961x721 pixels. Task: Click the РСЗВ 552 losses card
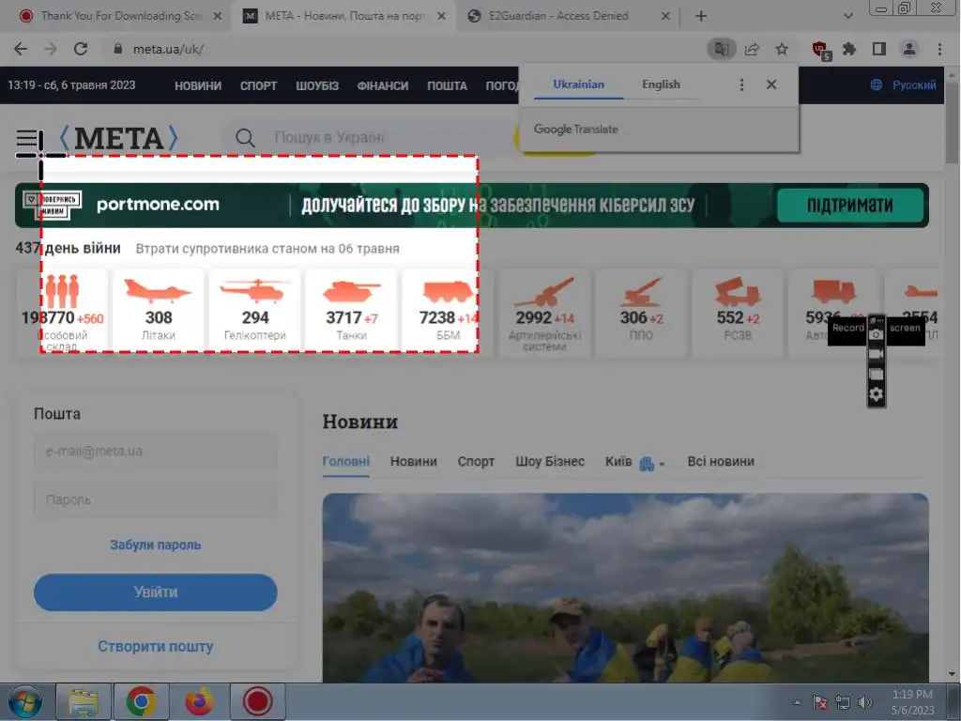[738, 313]
